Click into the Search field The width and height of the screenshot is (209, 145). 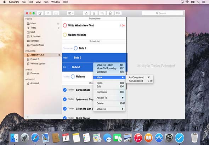tap(162, 13)
